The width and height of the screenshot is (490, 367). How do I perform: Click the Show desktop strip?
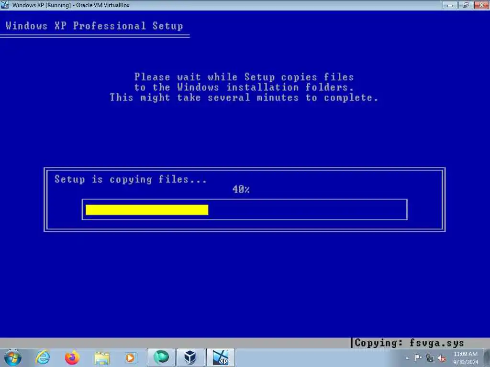click(487, 357)
